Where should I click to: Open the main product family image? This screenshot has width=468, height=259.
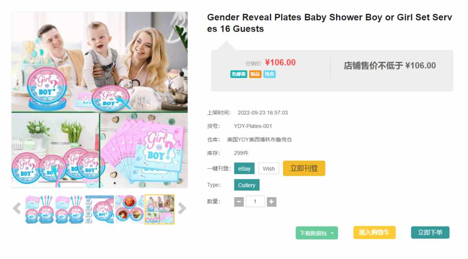(x=100, y=100)
